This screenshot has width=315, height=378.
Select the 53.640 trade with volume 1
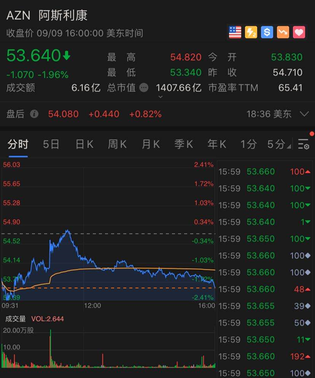pyautogui.click(x=264, y=222)
